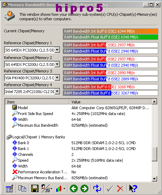162x195 pixels.
Task: Click title bar application icon
Action: pyautogui.click(x=5, y=5)
